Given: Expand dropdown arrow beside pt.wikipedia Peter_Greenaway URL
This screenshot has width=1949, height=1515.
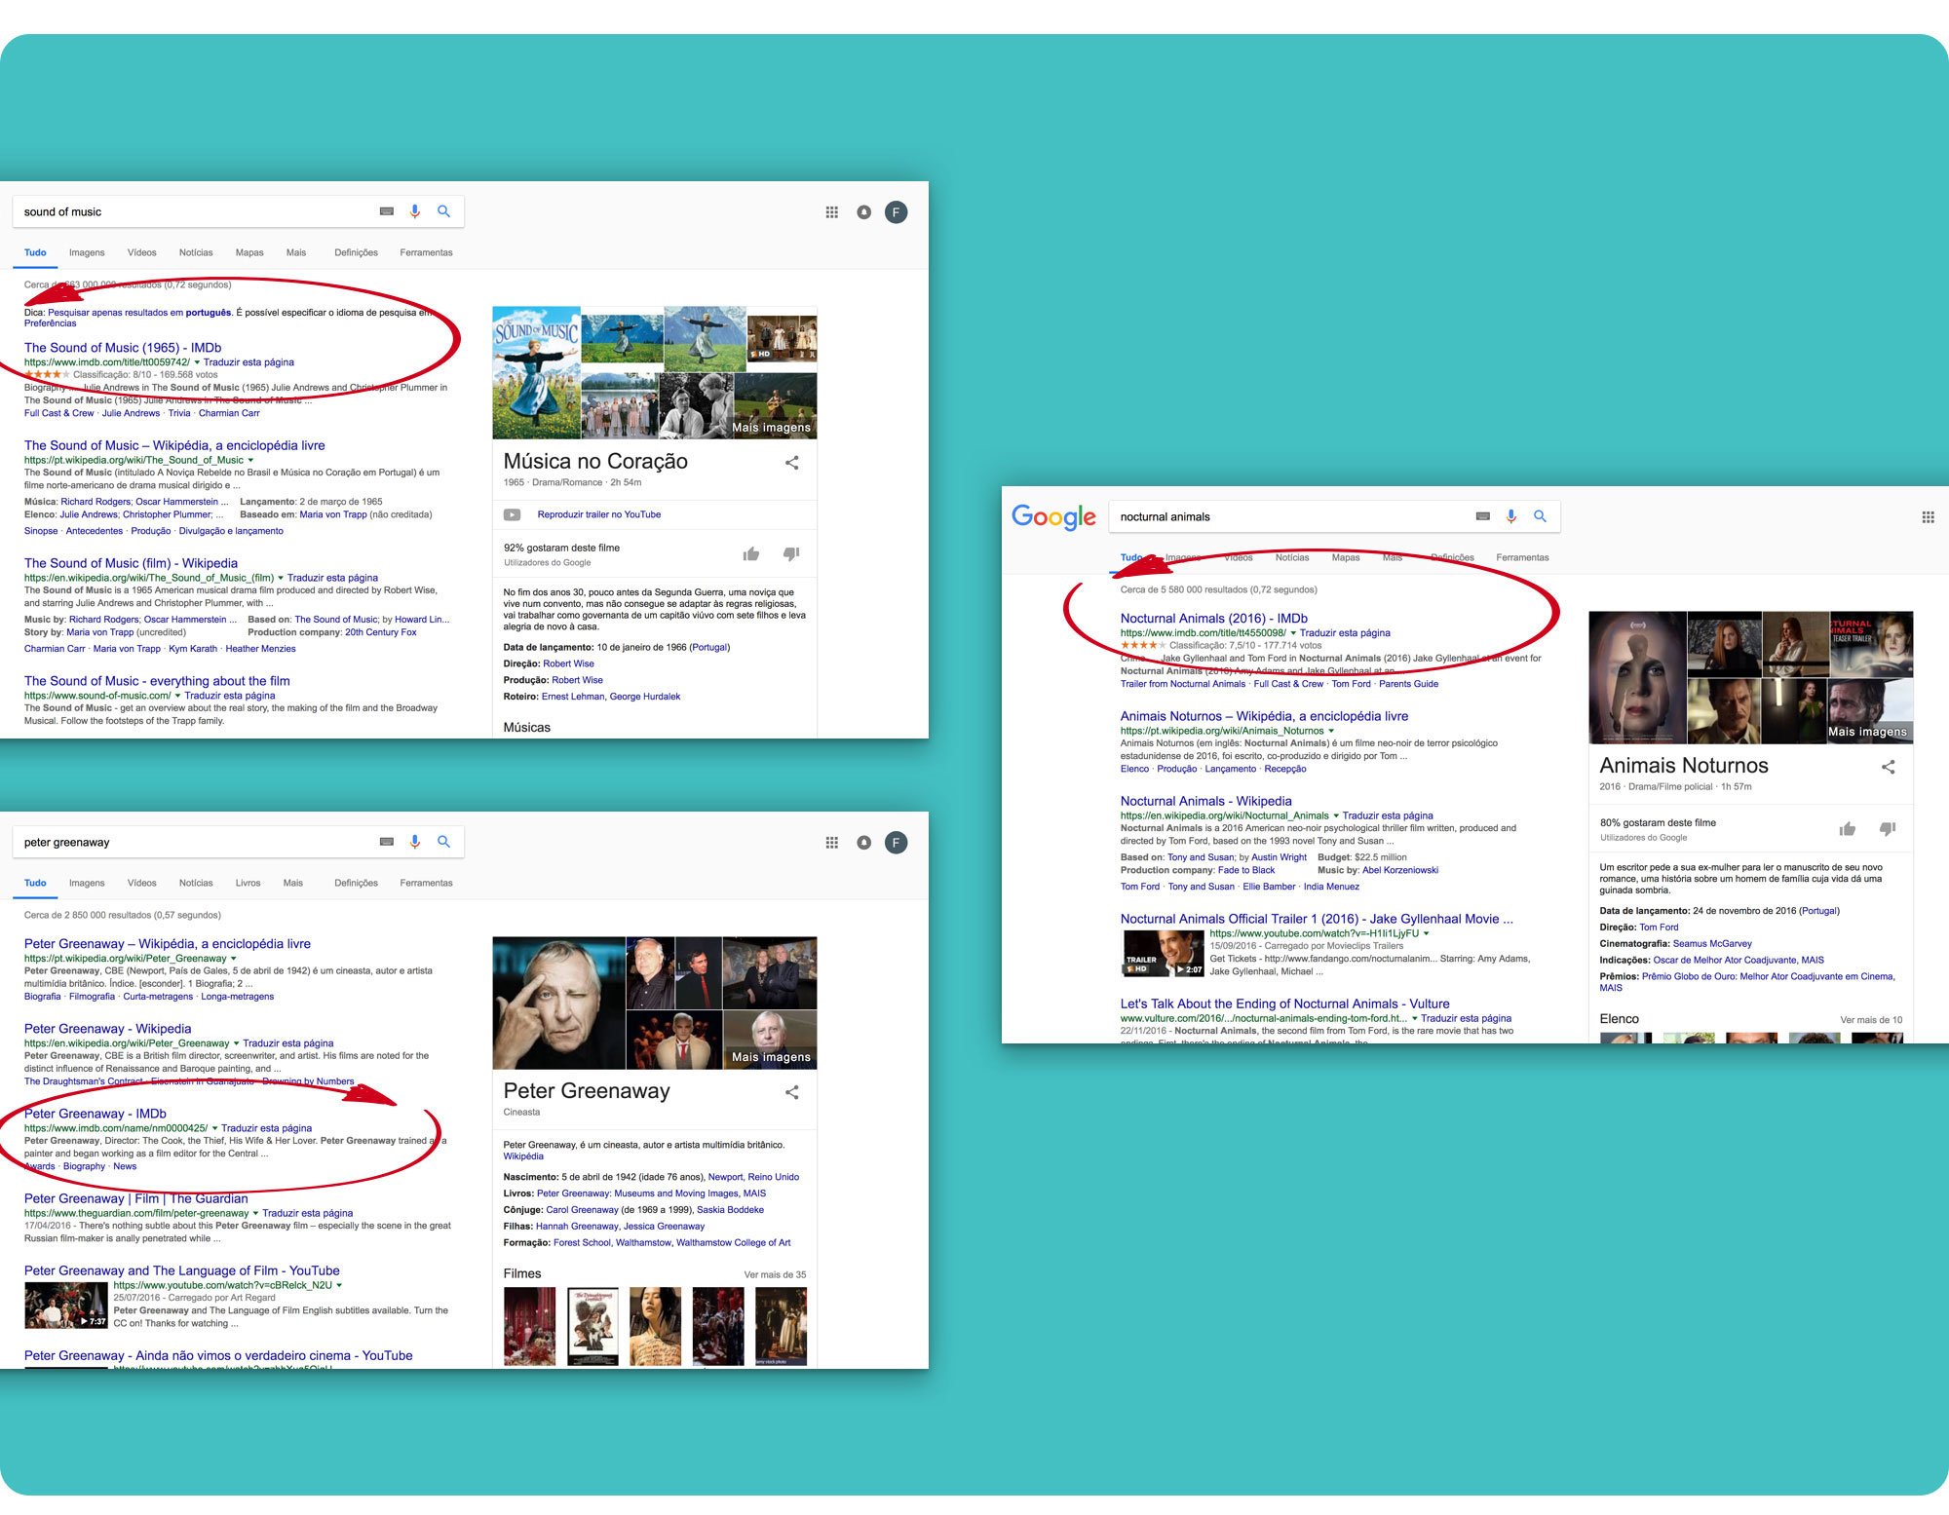Looking at the screenshot, I should 234,959.
